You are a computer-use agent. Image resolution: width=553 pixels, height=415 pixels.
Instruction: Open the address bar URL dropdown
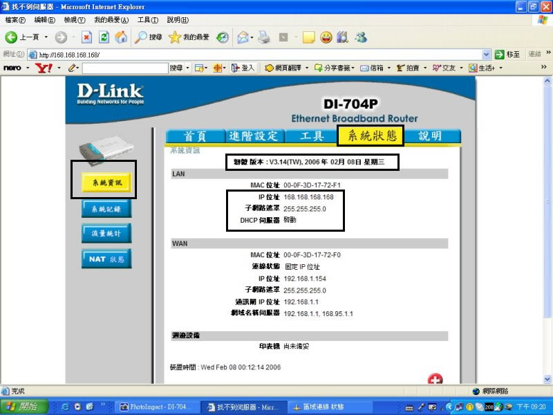[487, 55]
